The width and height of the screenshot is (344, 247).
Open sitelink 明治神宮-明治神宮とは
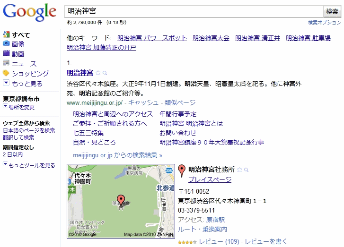point(191,124)
